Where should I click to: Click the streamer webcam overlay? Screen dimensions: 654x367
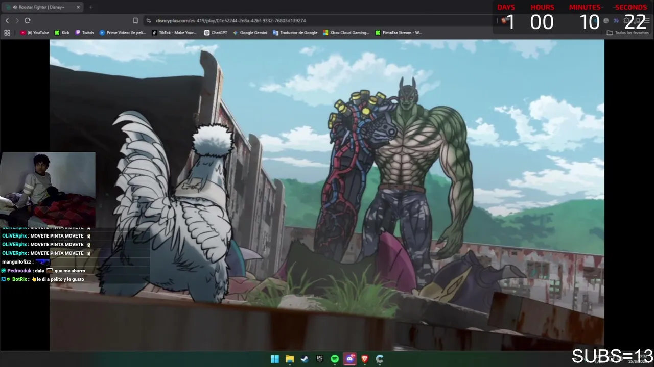pos(48,189)
